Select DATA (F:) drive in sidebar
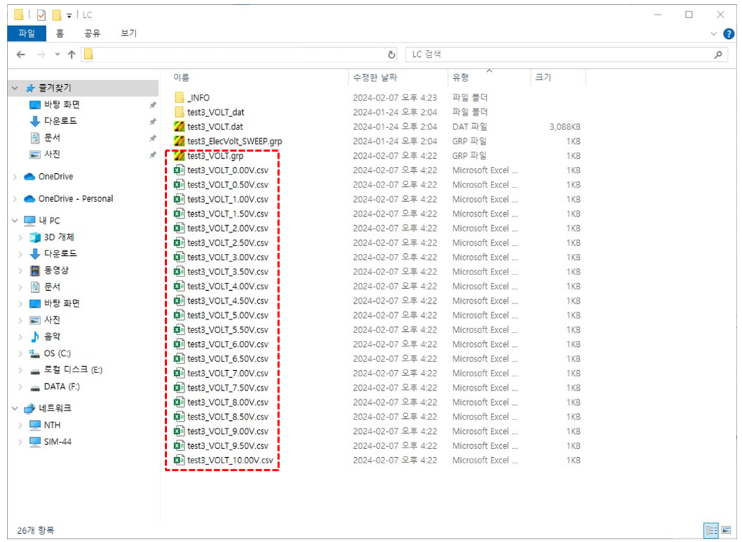The image size is (742, 542). click(62, 387)
